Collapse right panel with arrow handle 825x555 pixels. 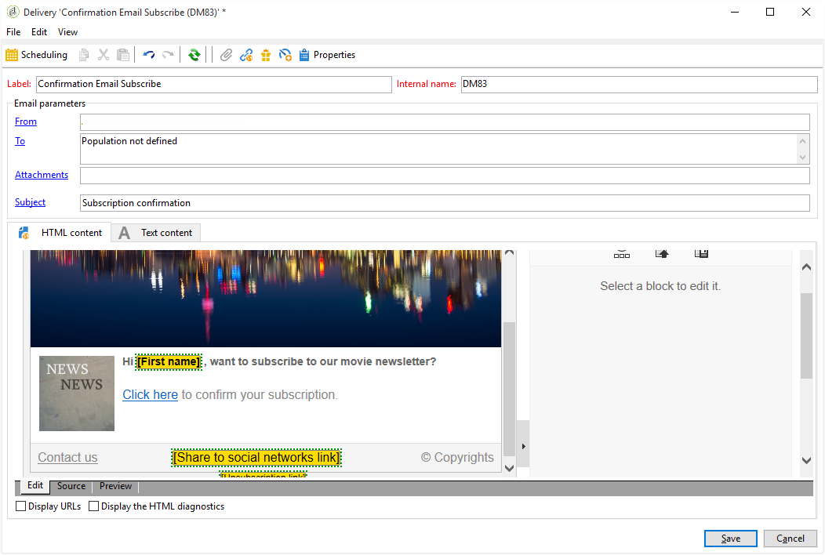tap(523, 446)
